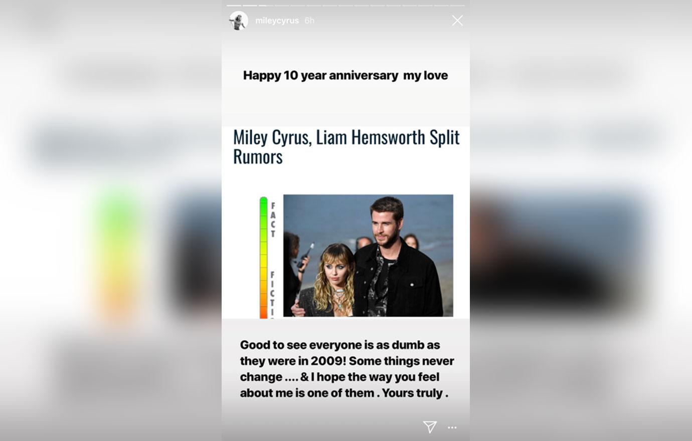Close the story with the X icon
The width and height of the screenshot is (692, 441).
[457, 21]
